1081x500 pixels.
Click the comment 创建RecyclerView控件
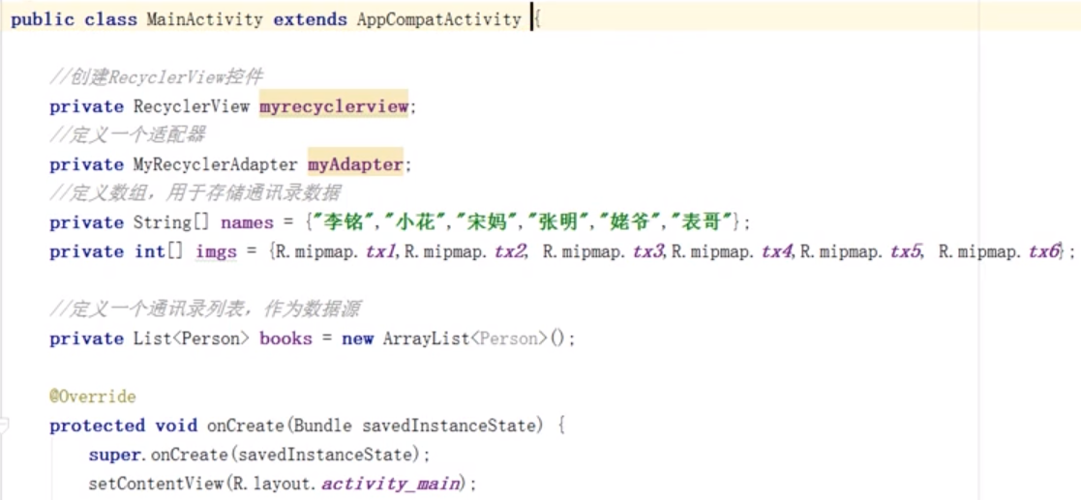[x=156, y=77]
